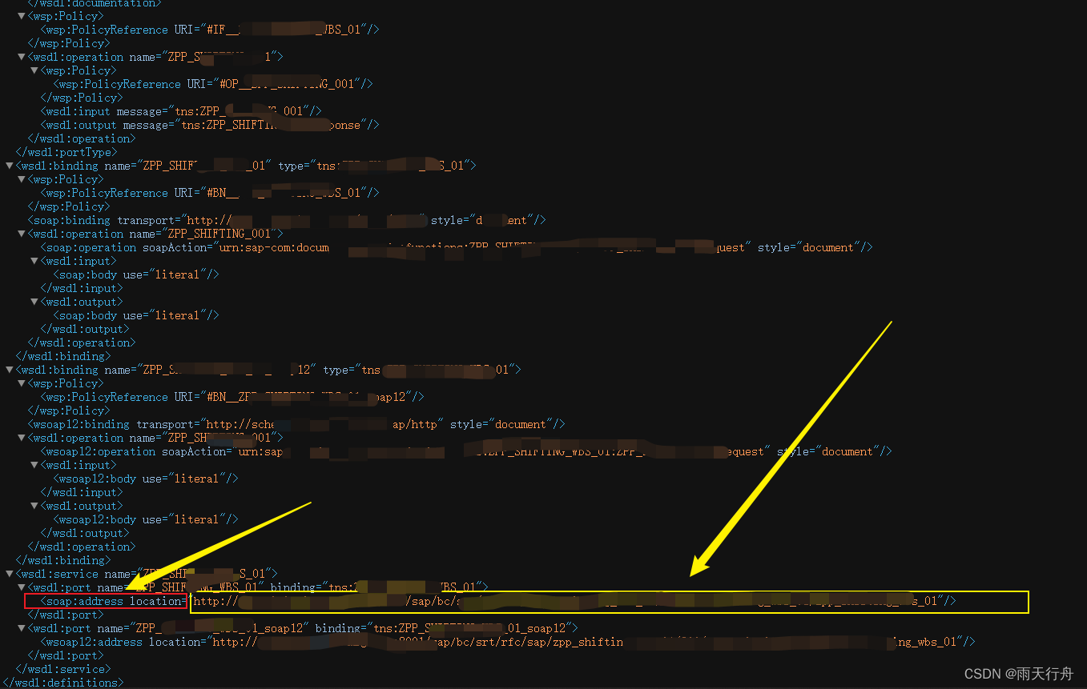Click the wsdl:output message line

pyautogui.click(x=210, y=125)
